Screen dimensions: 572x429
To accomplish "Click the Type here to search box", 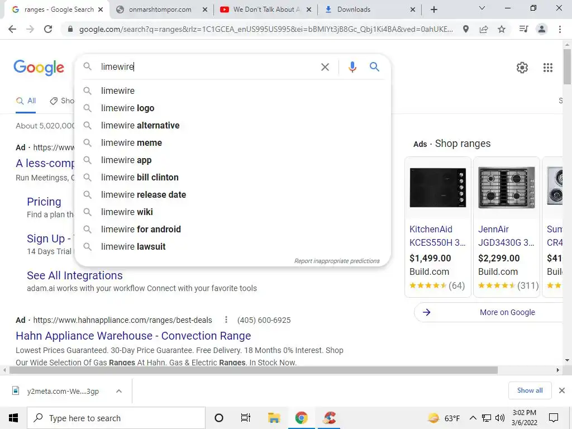I will click(116, 418).
